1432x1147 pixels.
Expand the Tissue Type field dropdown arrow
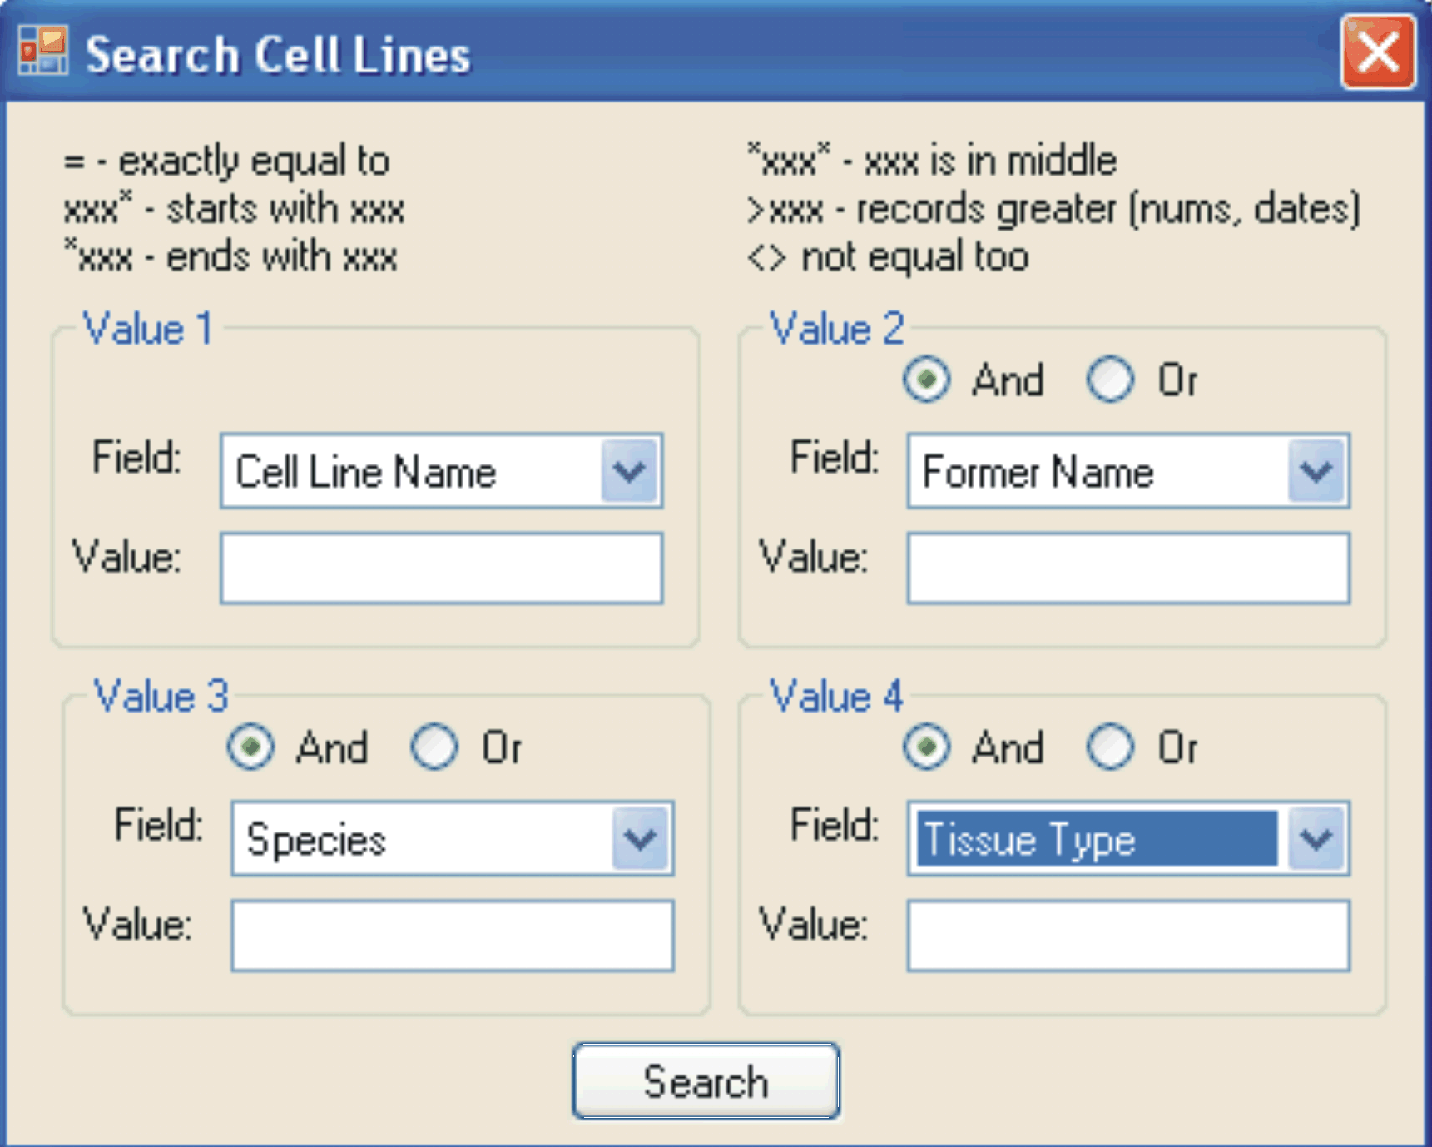point(1316,839)
